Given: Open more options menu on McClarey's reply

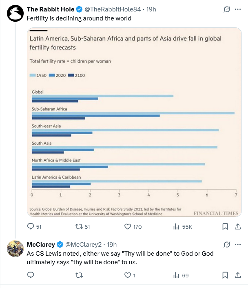Looking at the screenshot, I should pyautogui.click(x=237, y=245).
